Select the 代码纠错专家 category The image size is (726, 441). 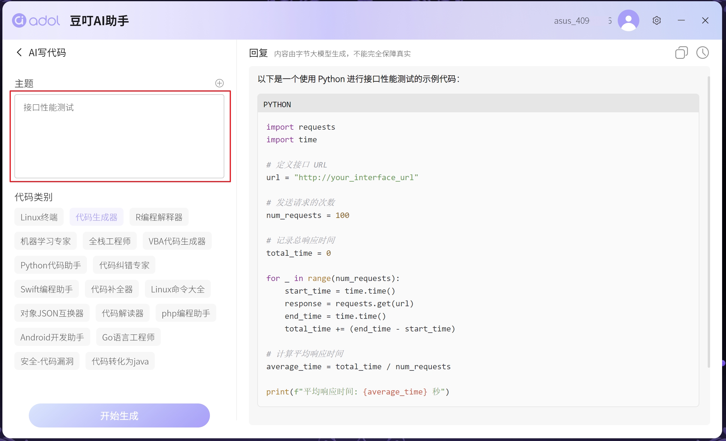click(x=124, y=265)
